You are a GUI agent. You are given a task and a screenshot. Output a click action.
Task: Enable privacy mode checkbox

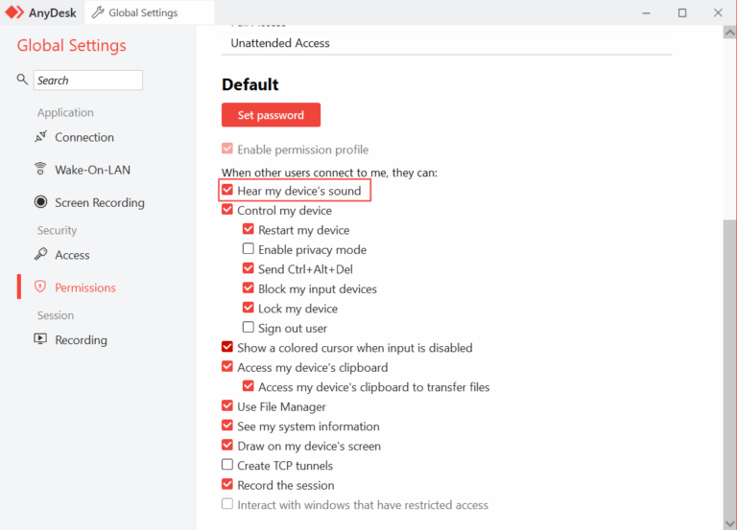point(249,248)
